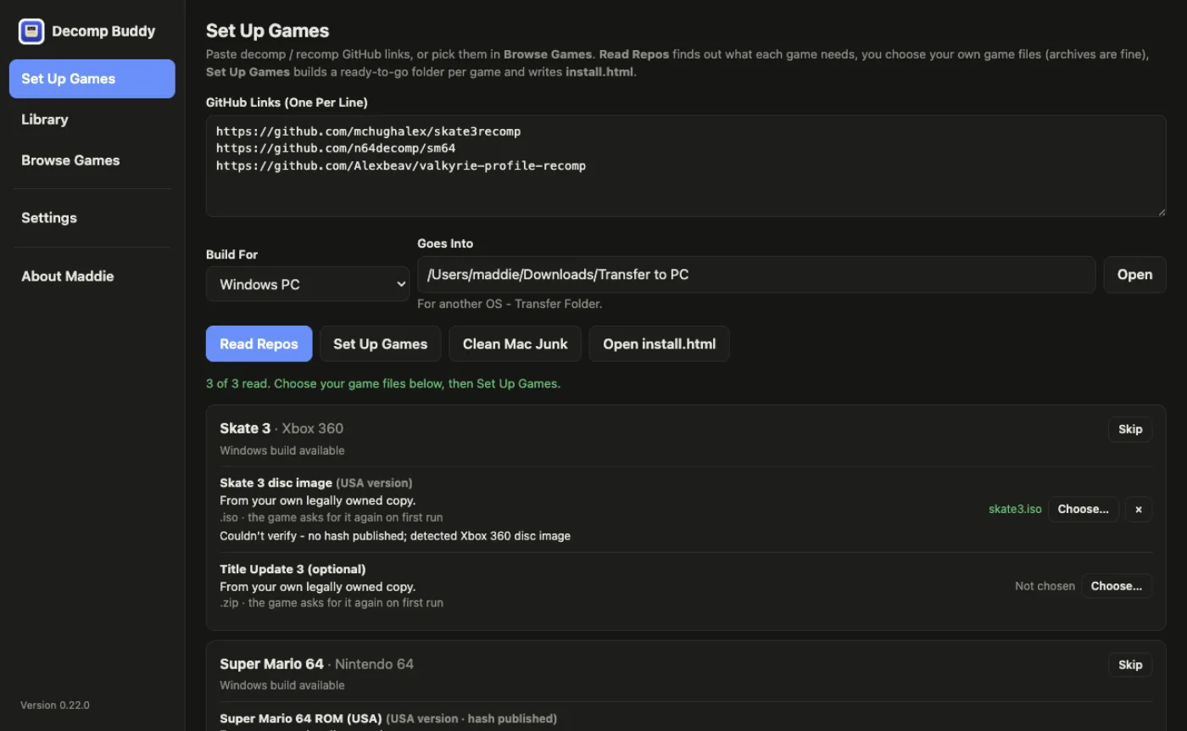
Task: Click the "Couldn't verify - no hash published" message
Action: (395, 536)
